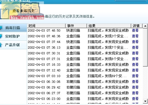Viewport: 148px width, 105px height.
Task: Click the 全盘扫描 event in the 07:12:40 row
Action: point(73,70)
